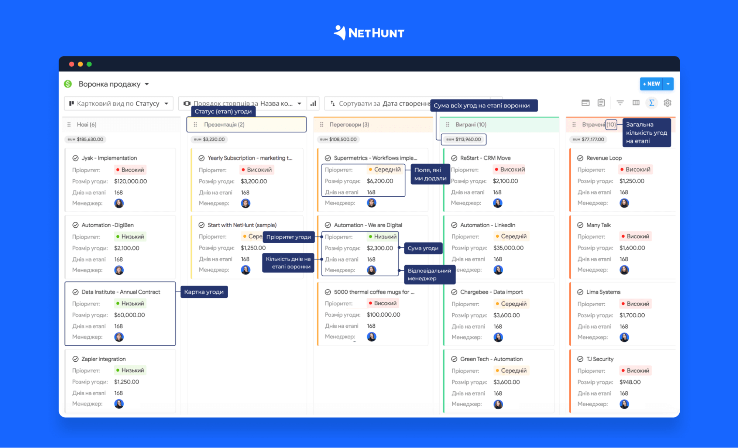Click the Нові stage column header
The height and width of the screenshot is (448, 738).
[x=86, y=125]
